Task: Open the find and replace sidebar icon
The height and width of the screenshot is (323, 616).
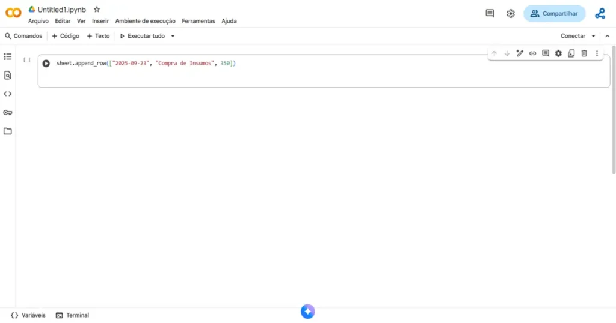Action: click(x=7, y=75)
